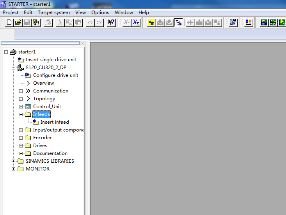Select the Insert infeed entry

55,122
